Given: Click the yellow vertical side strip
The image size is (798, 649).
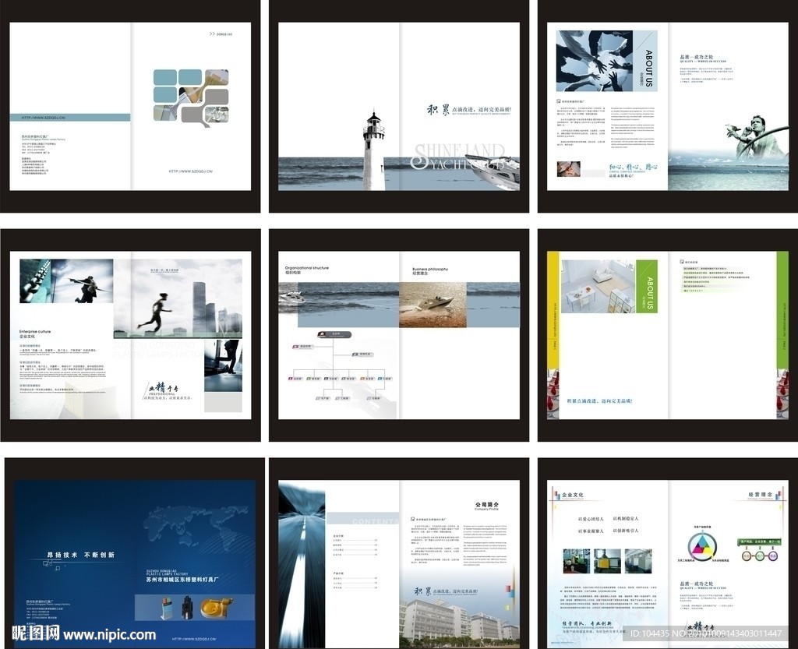Looking at the screenshot, I should [x=553, y=310].
